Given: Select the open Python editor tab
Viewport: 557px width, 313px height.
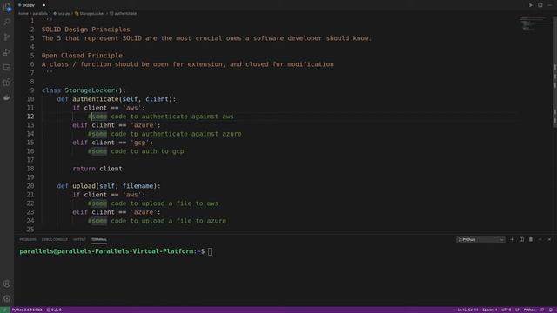Looking at the screenshot, I should coord(32,5).
